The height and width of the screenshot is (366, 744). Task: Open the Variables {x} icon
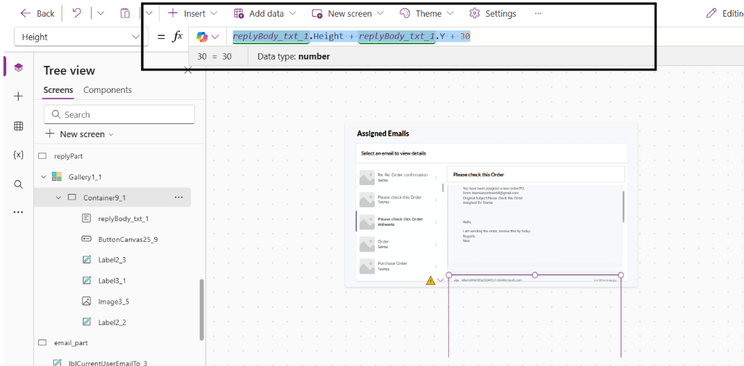[x=19, y=155]
